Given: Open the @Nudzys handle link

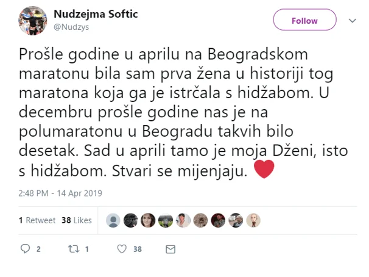Looking at the screenshot, I should pos(71,27).
